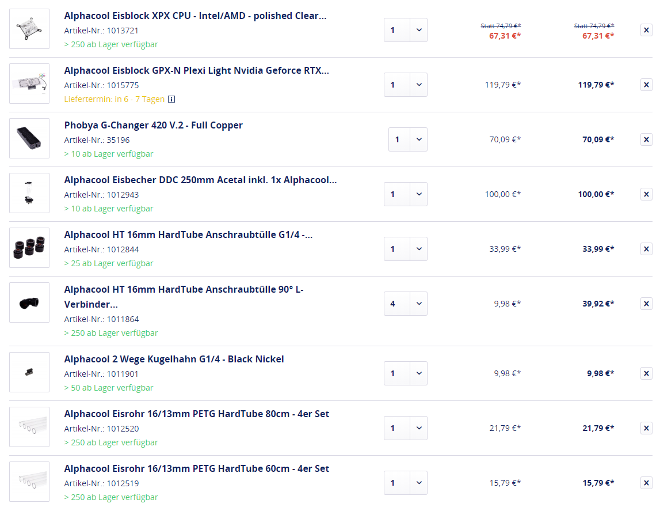This screenshot has width=660, height=507.
Task: Remove the 2 Wege Kugelhahn item
Action: (646, 373)
